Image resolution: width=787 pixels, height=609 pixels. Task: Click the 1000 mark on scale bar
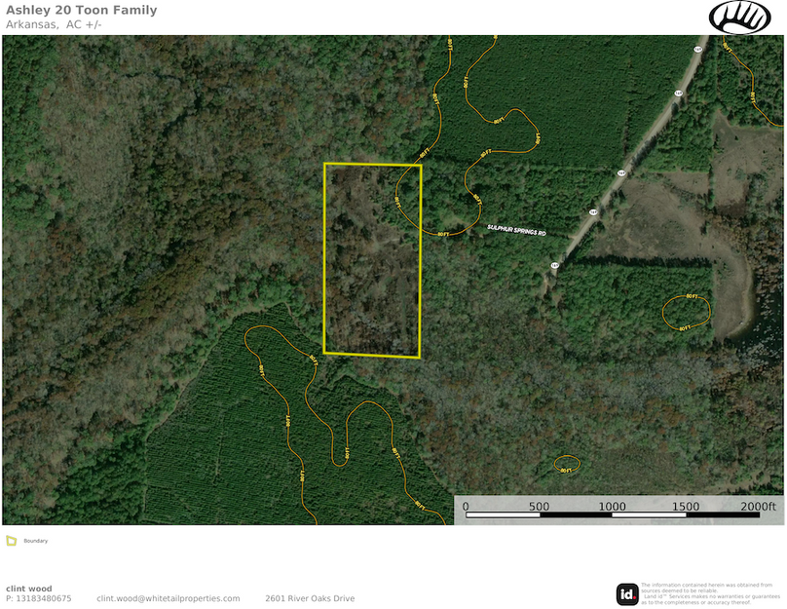(x=612, y=507)
